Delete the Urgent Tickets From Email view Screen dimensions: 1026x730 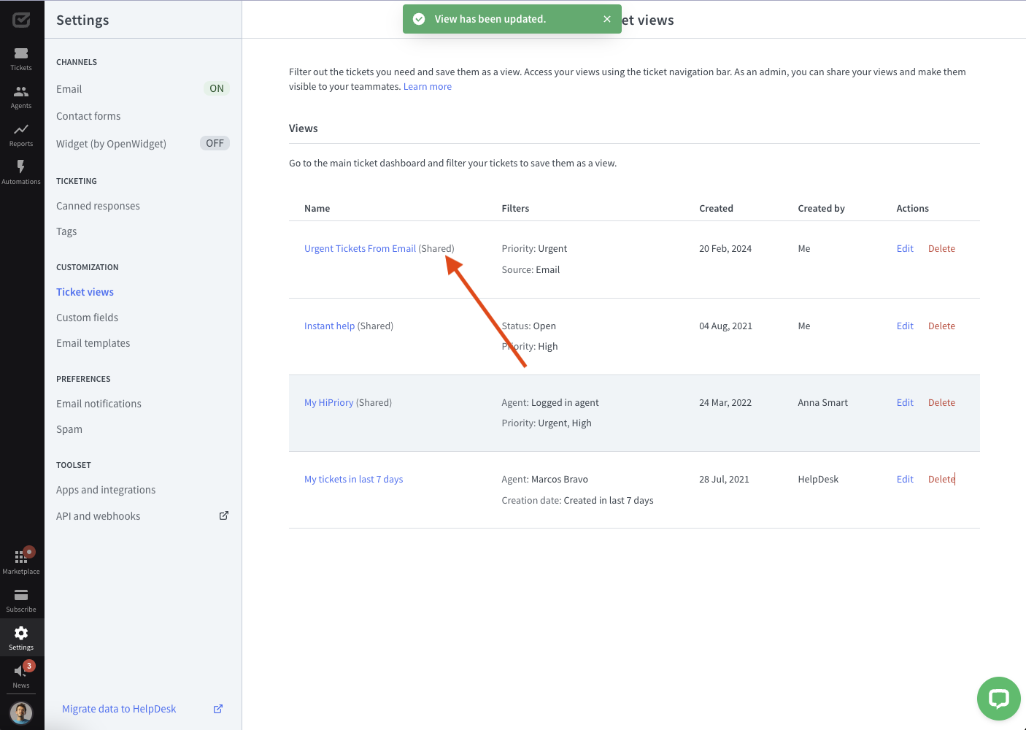pos(941,248)
